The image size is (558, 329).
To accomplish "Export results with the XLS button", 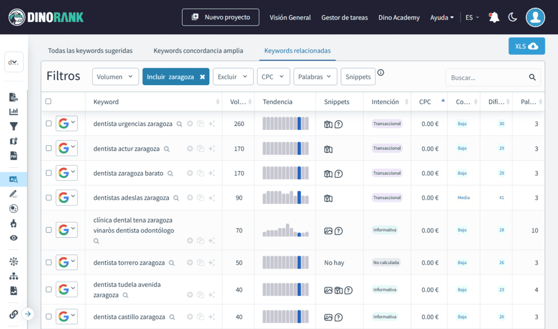I will [x=526, y=46].
